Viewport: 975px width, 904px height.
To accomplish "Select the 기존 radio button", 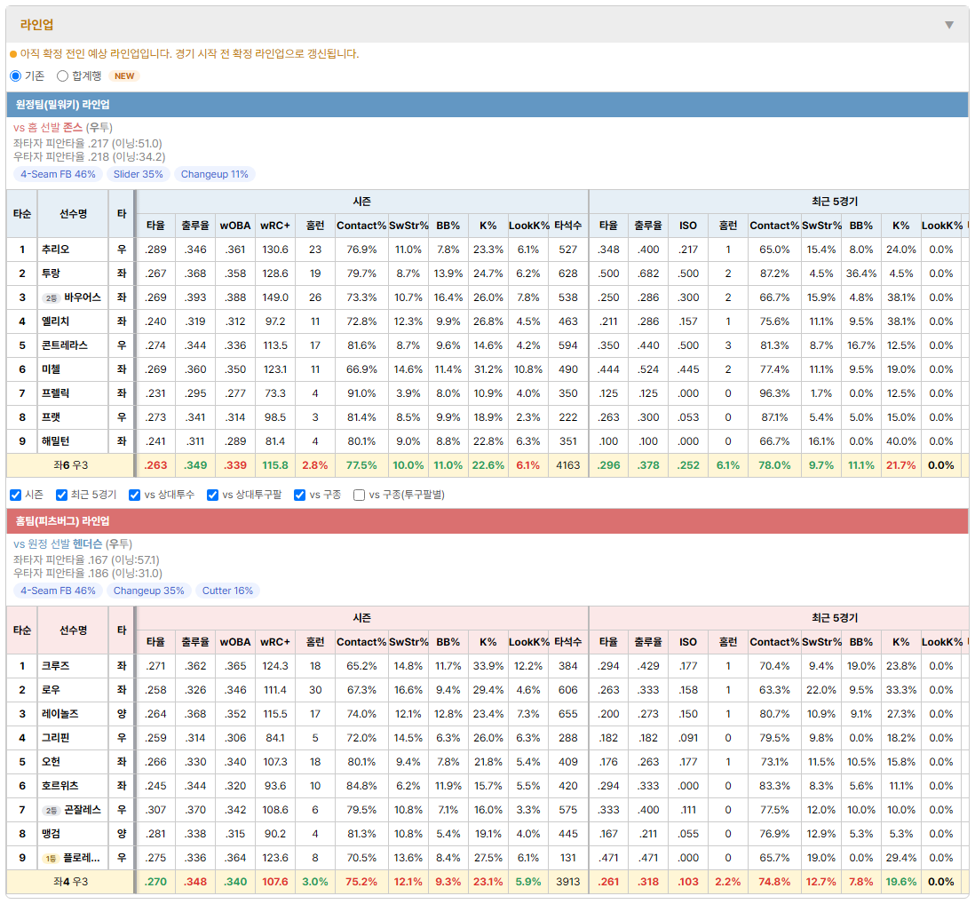I will click(x=16, y=75).
